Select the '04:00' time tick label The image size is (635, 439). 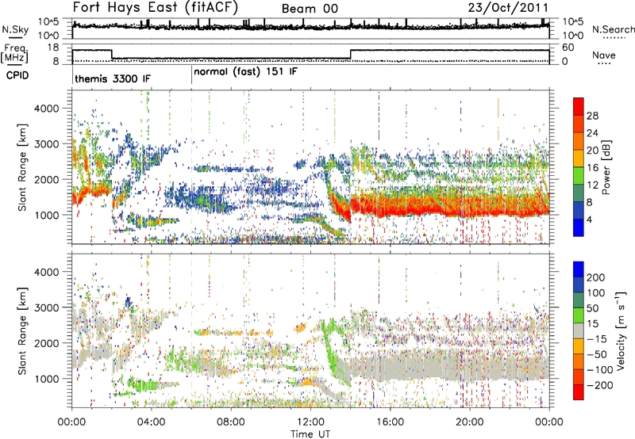coord(151,422)
